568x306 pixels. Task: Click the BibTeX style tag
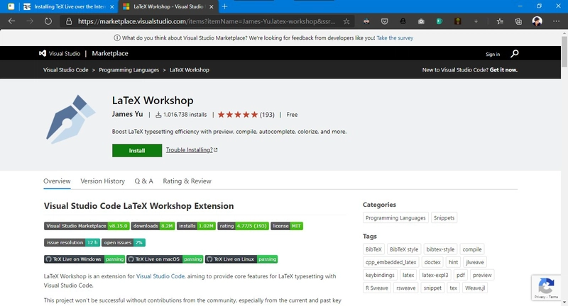pyautogui.click(x=404, y=249)
